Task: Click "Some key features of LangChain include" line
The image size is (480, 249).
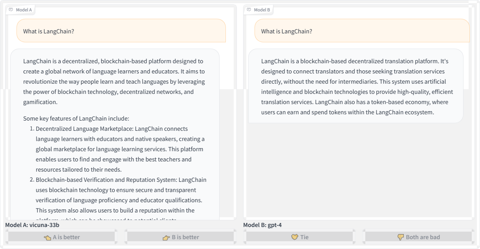Action: (x=76, y=119)
